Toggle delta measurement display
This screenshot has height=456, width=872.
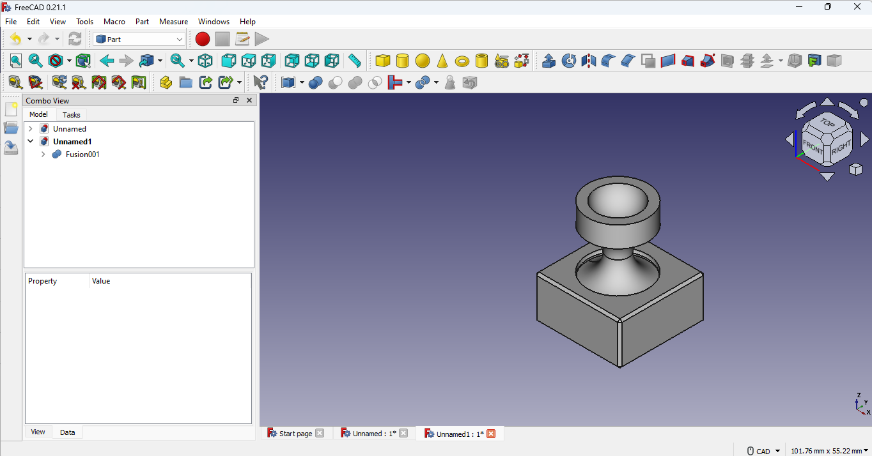tap(138, 82)
